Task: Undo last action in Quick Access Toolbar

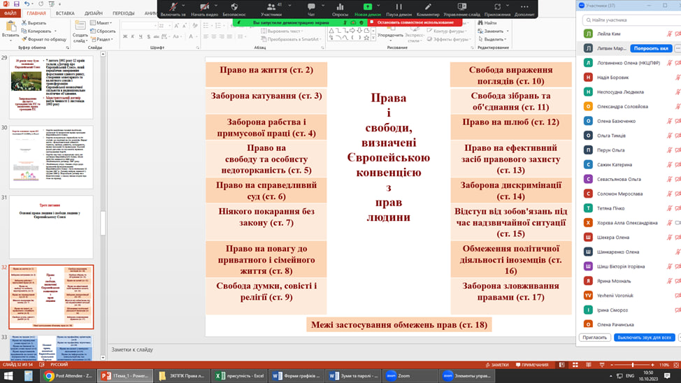Action: 27,4
